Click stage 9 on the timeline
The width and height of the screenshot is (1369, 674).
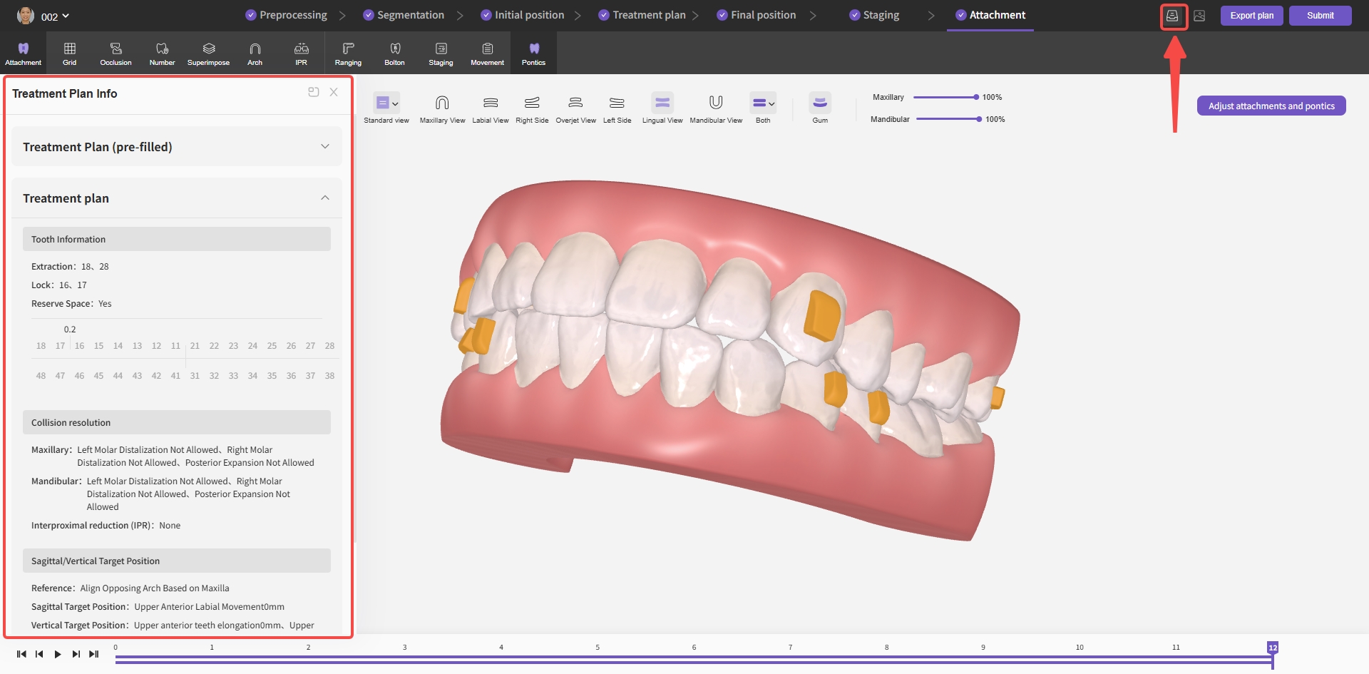coord(983,648)
